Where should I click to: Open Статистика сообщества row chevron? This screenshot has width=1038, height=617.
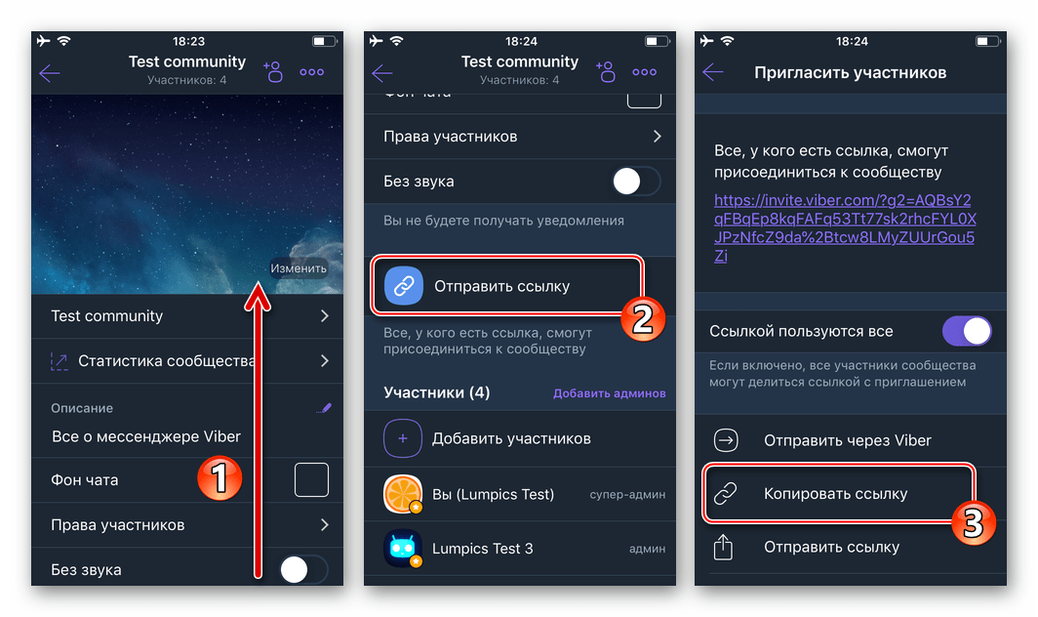click(324, 360)
